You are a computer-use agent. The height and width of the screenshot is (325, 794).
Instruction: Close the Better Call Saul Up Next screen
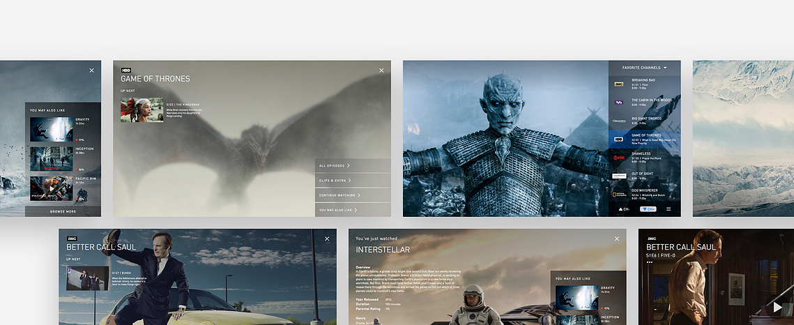click(327, 239)
